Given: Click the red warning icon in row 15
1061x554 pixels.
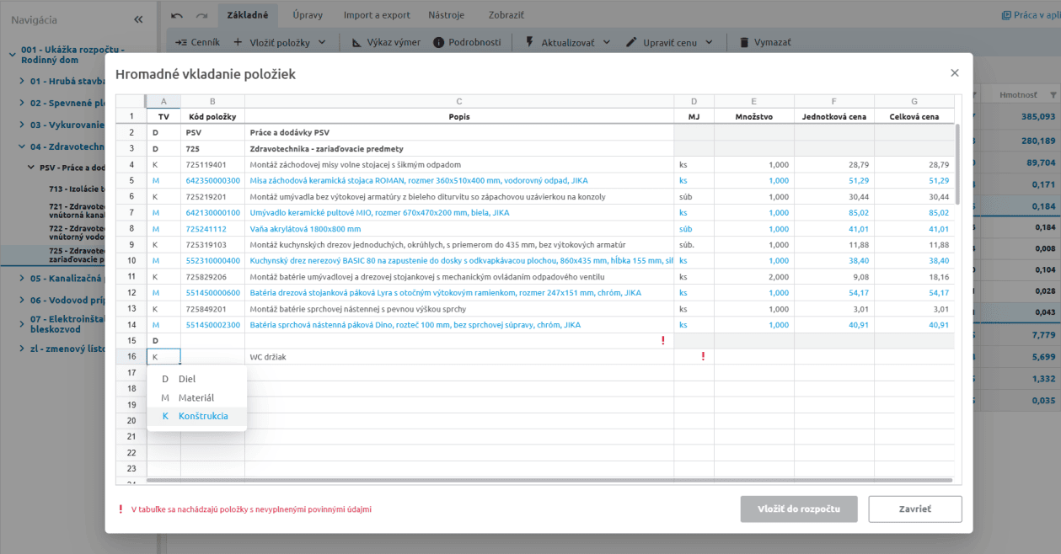Looking at the screenshot, I should click(x=663, y=341).
